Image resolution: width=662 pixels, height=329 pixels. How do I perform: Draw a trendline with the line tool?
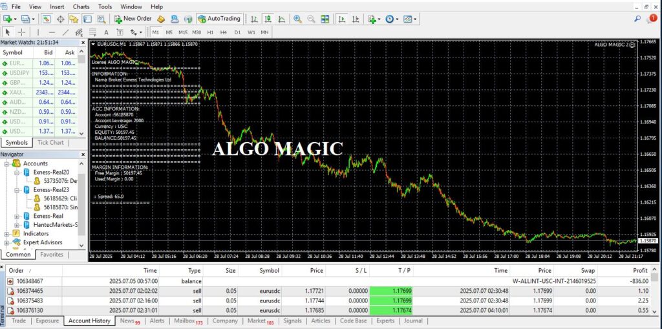(65, 32)
